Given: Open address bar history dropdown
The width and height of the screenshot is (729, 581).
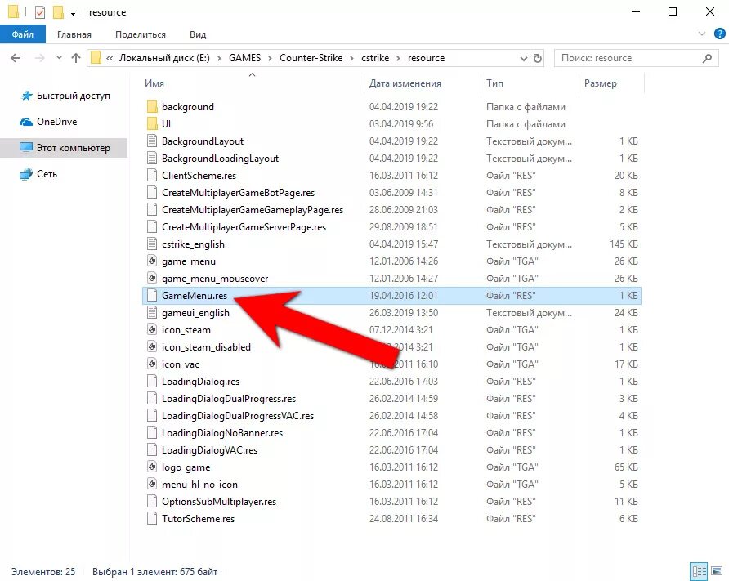Looking at the screenshot, I should (x=524, y=59).
